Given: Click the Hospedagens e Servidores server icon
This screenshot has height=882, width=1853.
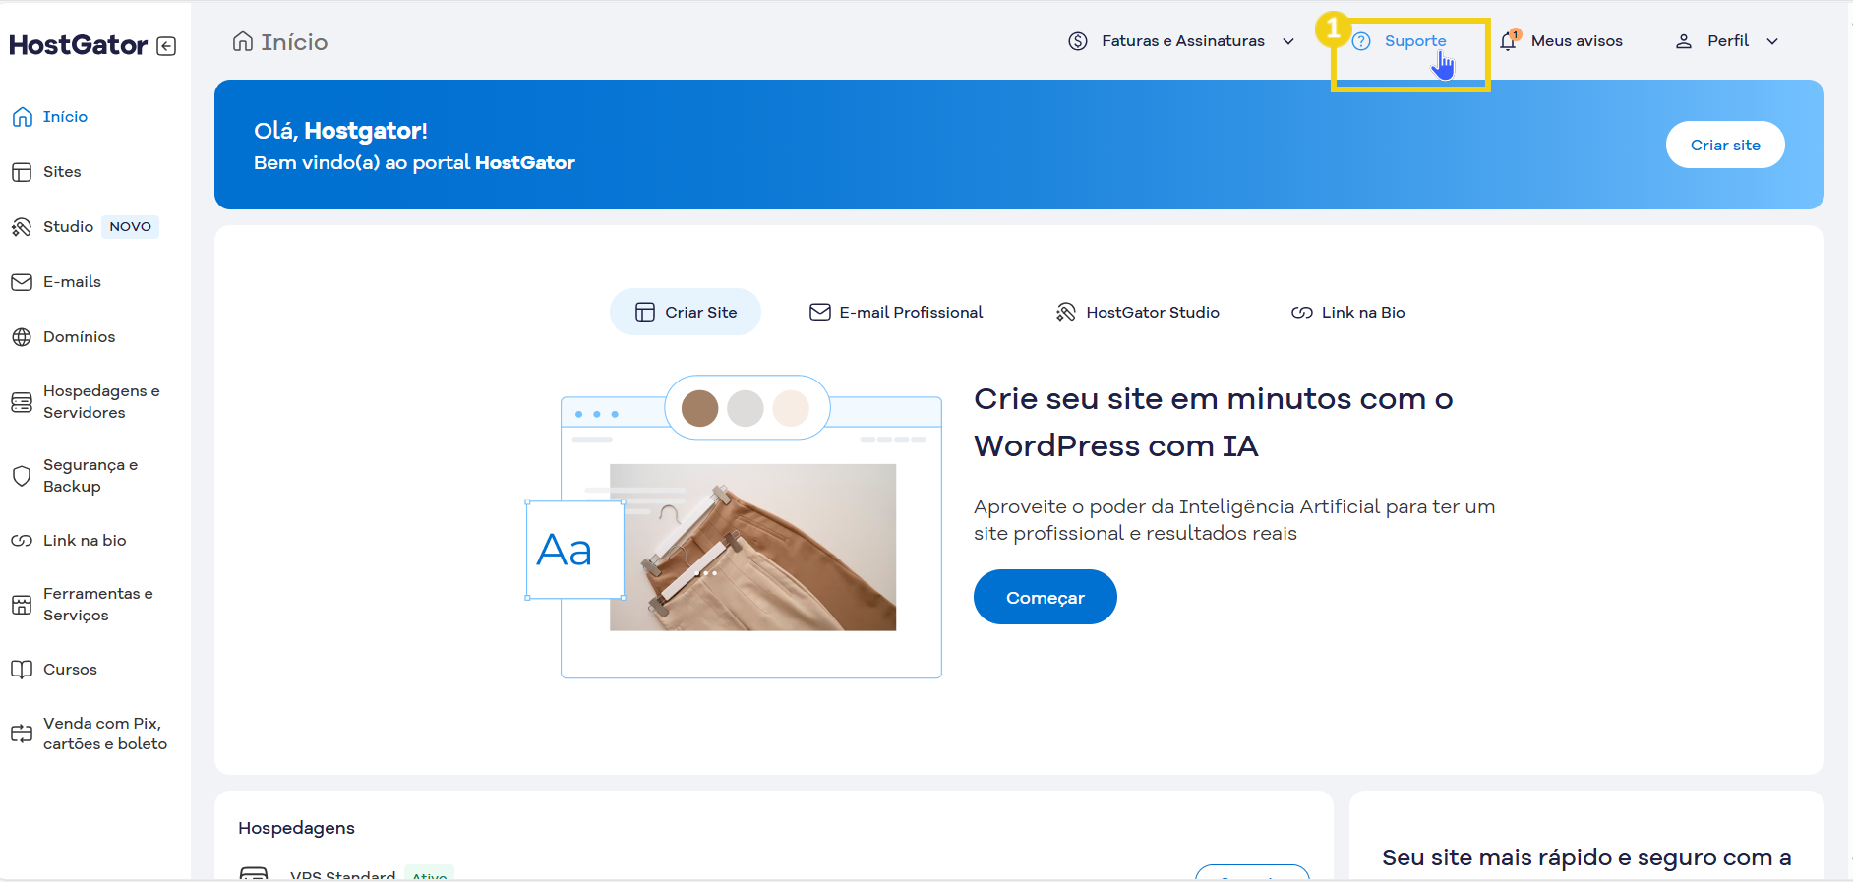Looking at the screenshot, I should coord(22,402).
